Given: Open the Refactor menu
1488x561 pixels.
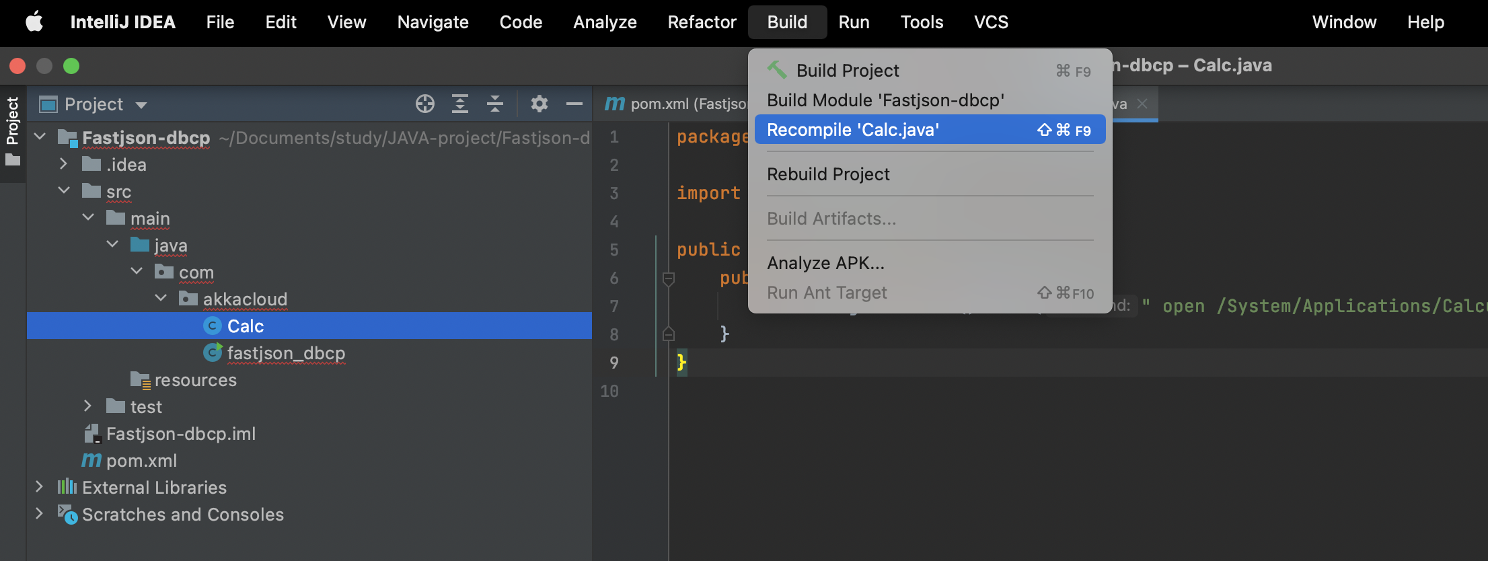Looking at the screenshot, I should click(702, 22).
